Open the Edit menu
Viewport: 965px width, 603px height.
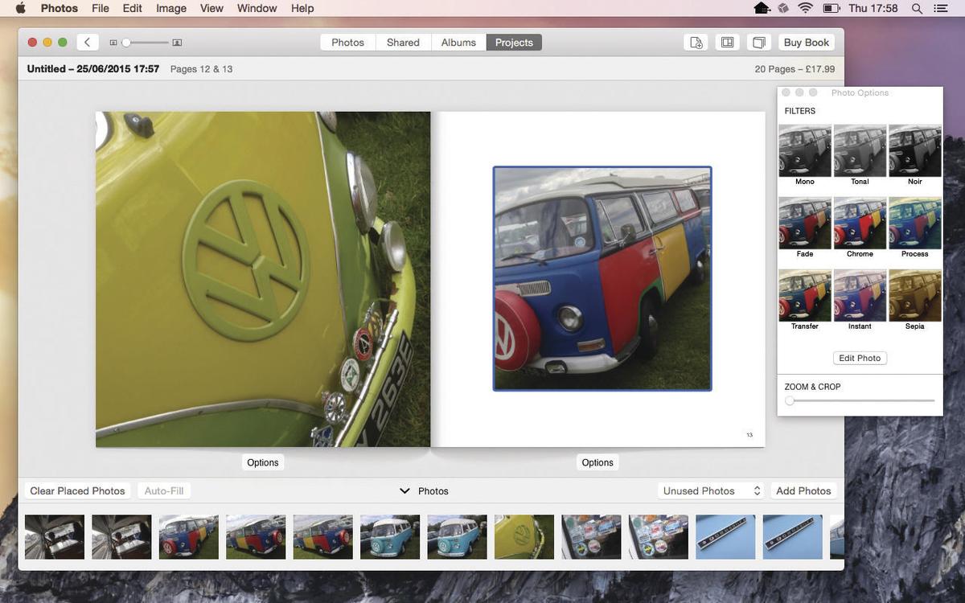point(132,8)
